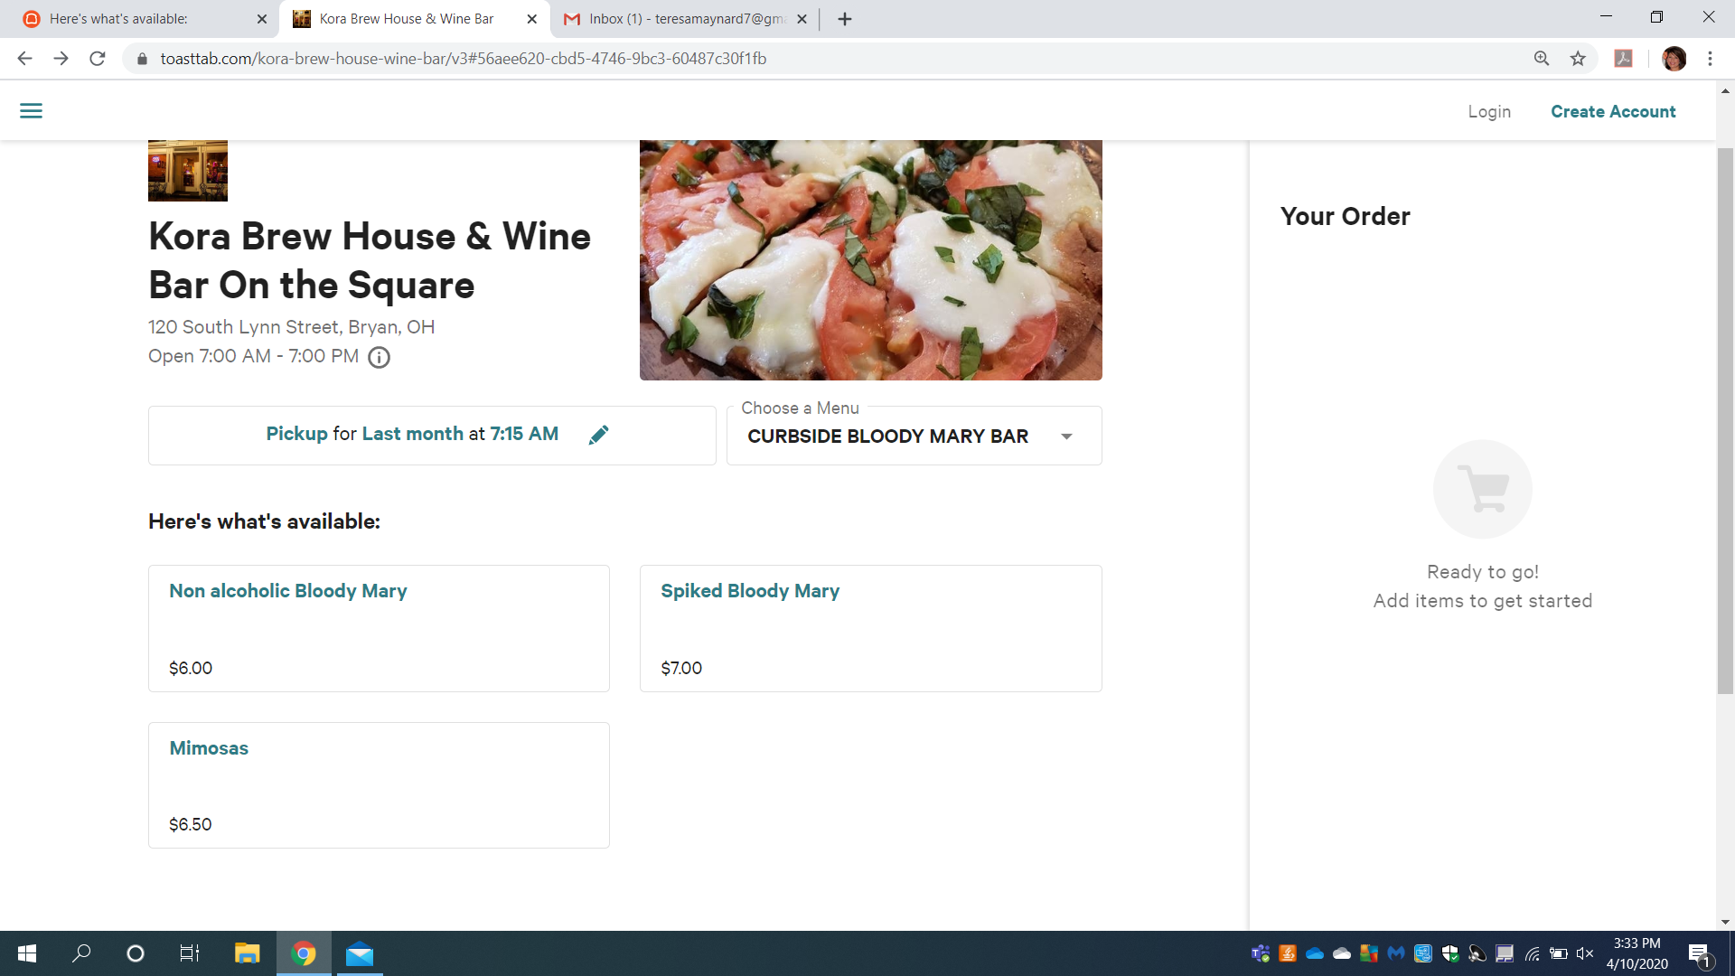Screen dimensions: 1735x976
Task: Open a new browser tab
Action: [845, 19]
